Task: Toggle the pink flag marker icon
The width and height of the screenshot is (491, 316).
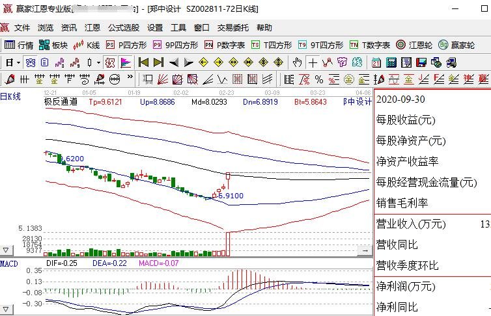Action: (126, 63)
